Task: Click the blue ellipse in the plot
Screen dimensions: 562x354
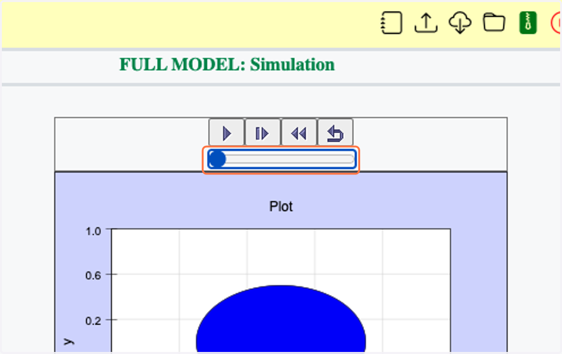Action: click(x=281, y=319)
